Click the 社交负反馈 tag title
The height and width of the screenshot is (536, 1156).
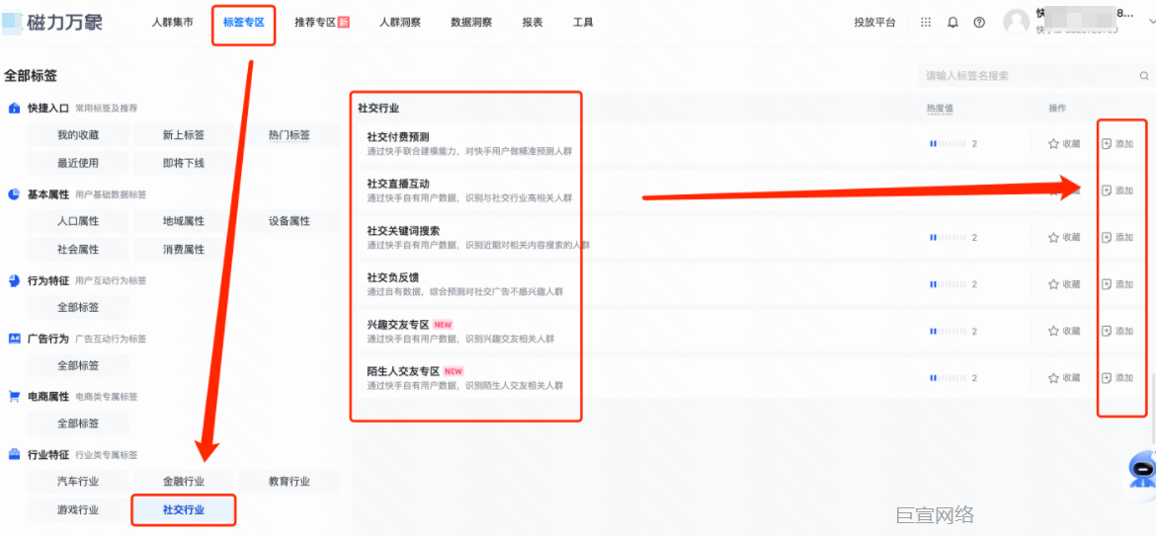(x=393, y=276)
